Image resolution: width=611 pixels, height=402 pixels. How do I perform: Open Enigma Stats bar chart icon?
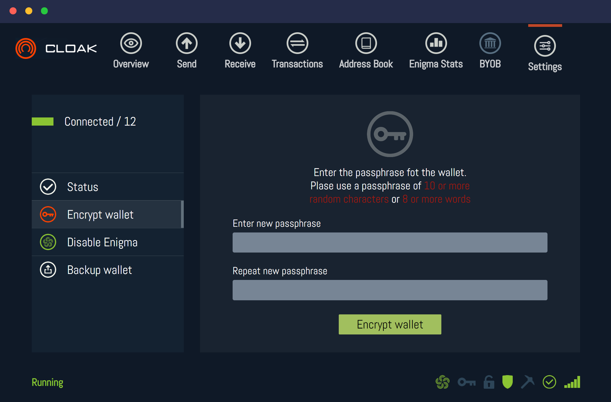point(436,43)
